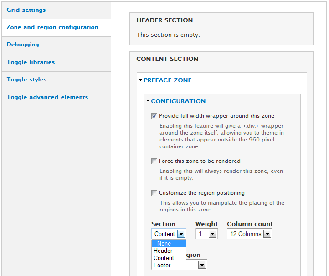Click the Provide full width wrapper label

tap(216, 116)
